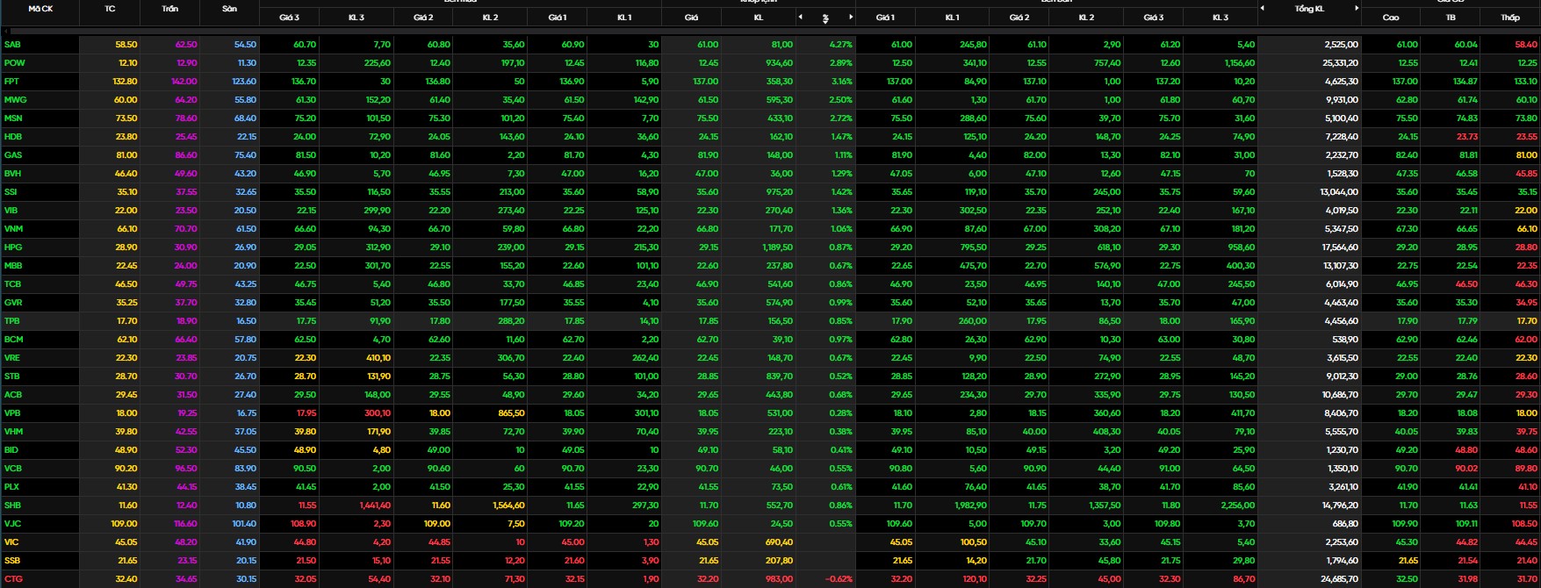
Task: Click HPG total volume 17,564,60
Action: tap(1340, 247)
